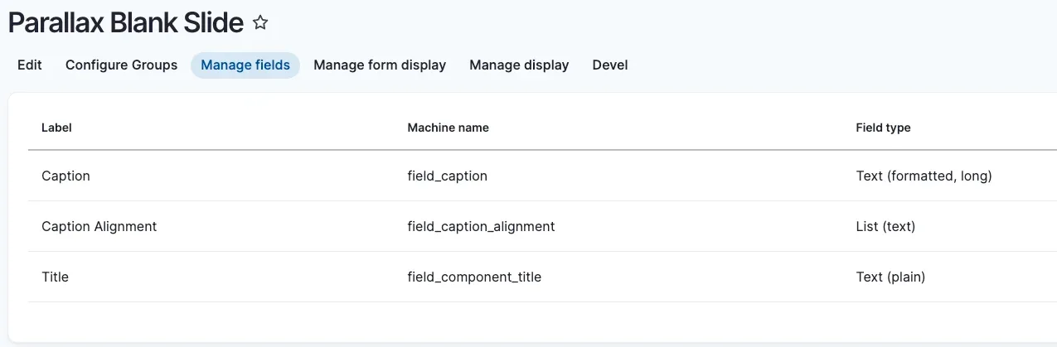Select the Manage fields tab

pyautogui.click(x=245, y=65)
